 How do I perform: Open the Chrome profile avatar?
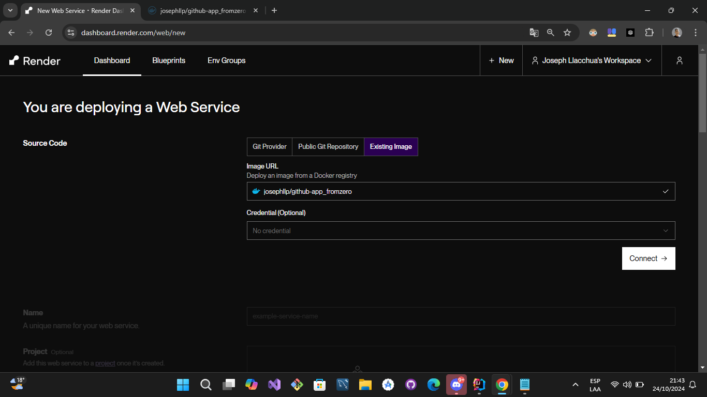coord(677,33)
